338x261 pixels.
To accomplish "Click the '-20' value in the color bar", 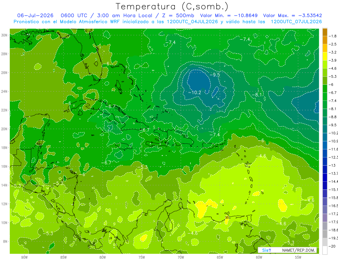I will (332, 246).
